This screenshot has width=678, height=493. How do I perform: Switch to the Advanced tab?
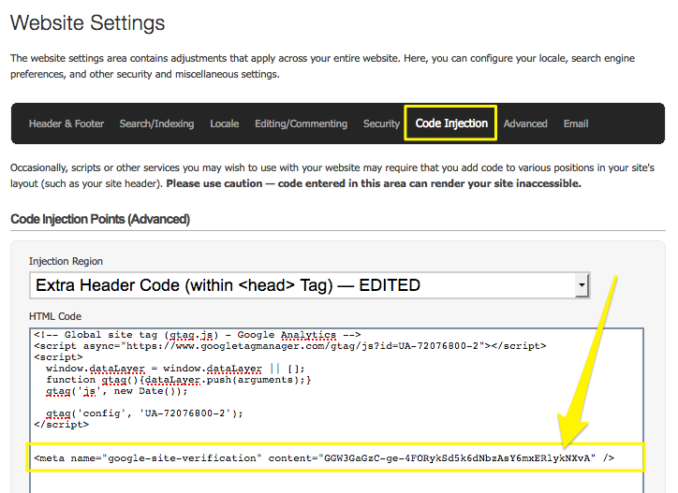pyautogui.click(x=525, y=123)
